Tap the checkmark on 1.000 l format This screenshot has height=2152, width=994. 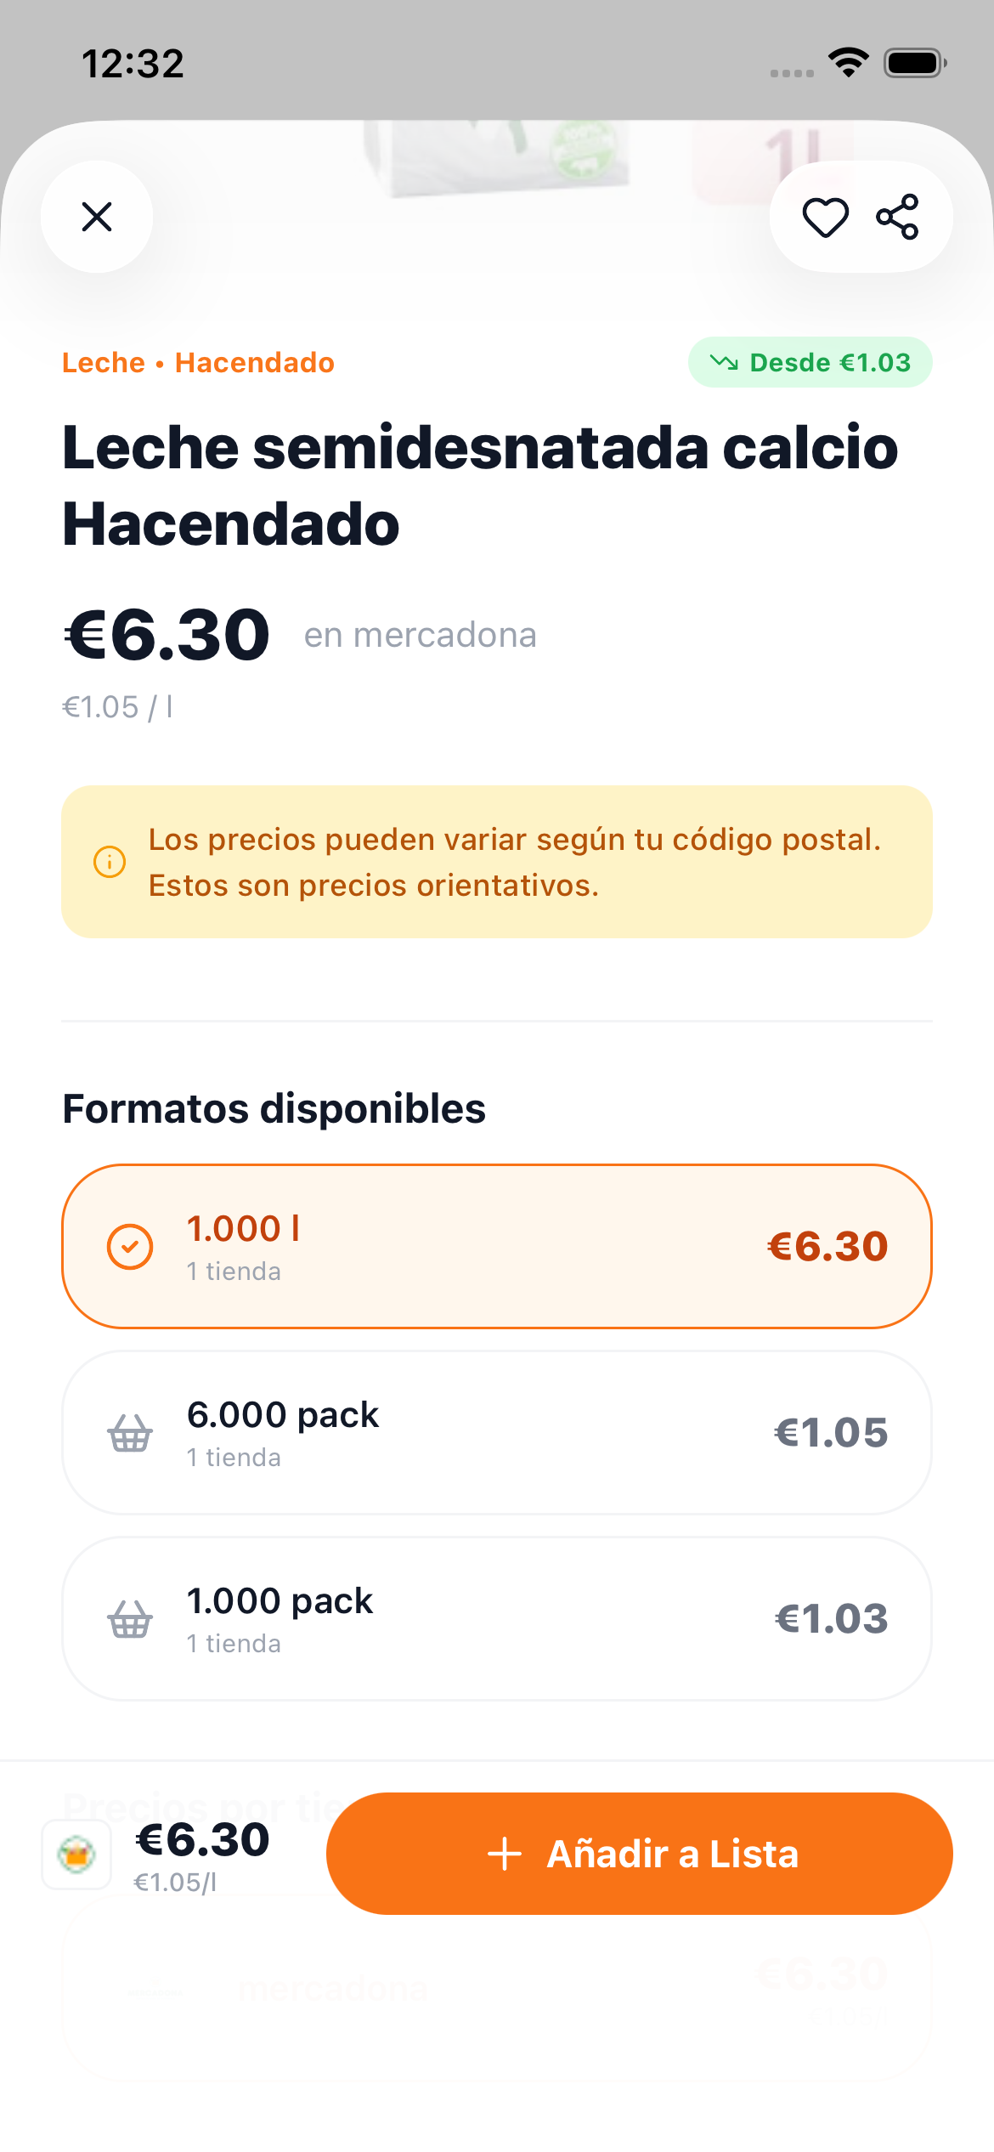click(x=130, y=1247)
